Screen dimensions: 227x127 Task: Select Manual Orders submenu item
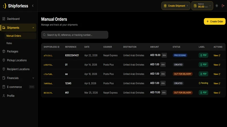pyautogui.click(x=20, y=36)
